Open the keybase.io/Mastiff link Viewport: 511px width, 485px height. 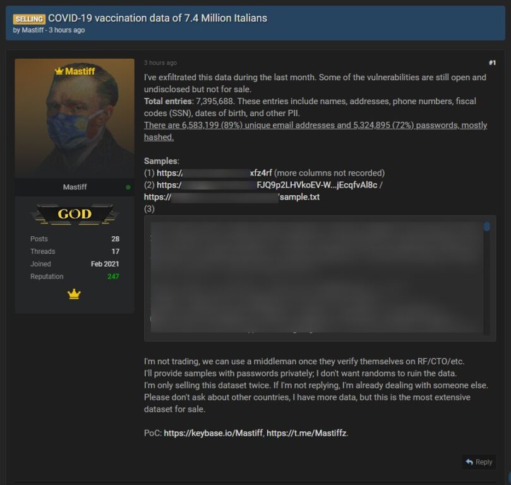(213, 433)
